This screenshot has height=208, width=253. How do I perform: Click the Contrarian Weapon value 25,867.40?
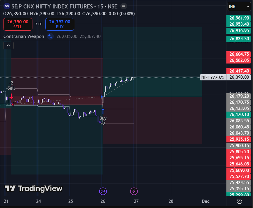90,36
